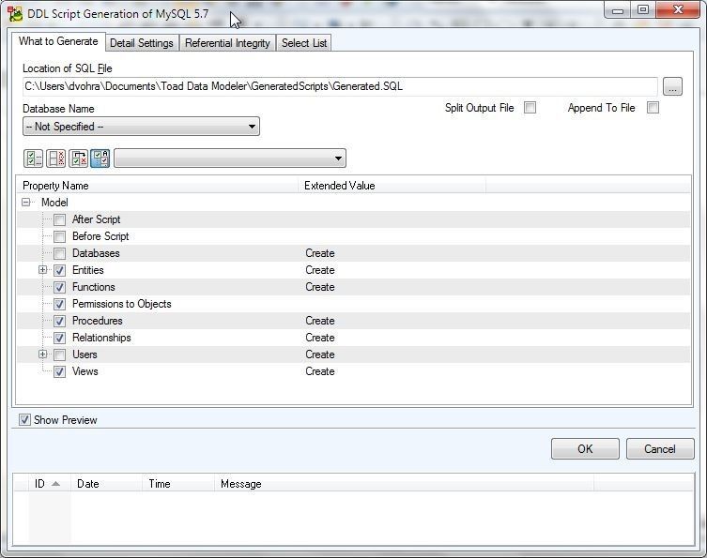The height and width of the screenshot is (558, 707).
Task: Click the Select All checkmarks toolbar icon
Action: (x=33, y=158)
